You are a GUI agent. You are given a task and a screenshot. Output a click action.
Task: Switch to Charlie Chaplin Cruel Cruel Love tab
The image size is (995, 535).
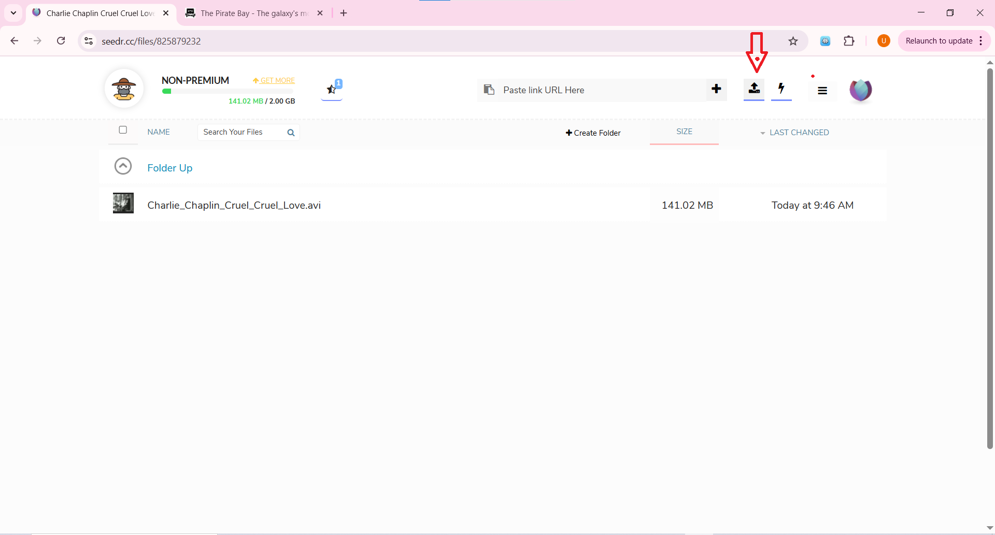pyautogui.click(x=101, y=13)
